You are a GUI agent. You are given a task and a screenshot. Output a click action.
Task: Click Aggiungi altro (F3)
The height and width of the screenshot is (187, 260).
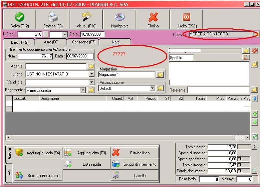click(x=86, y=153)
